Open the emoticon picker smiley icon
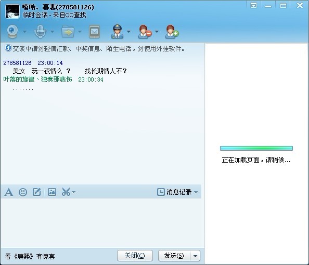 pyautogui.click(x=23, y=192)
